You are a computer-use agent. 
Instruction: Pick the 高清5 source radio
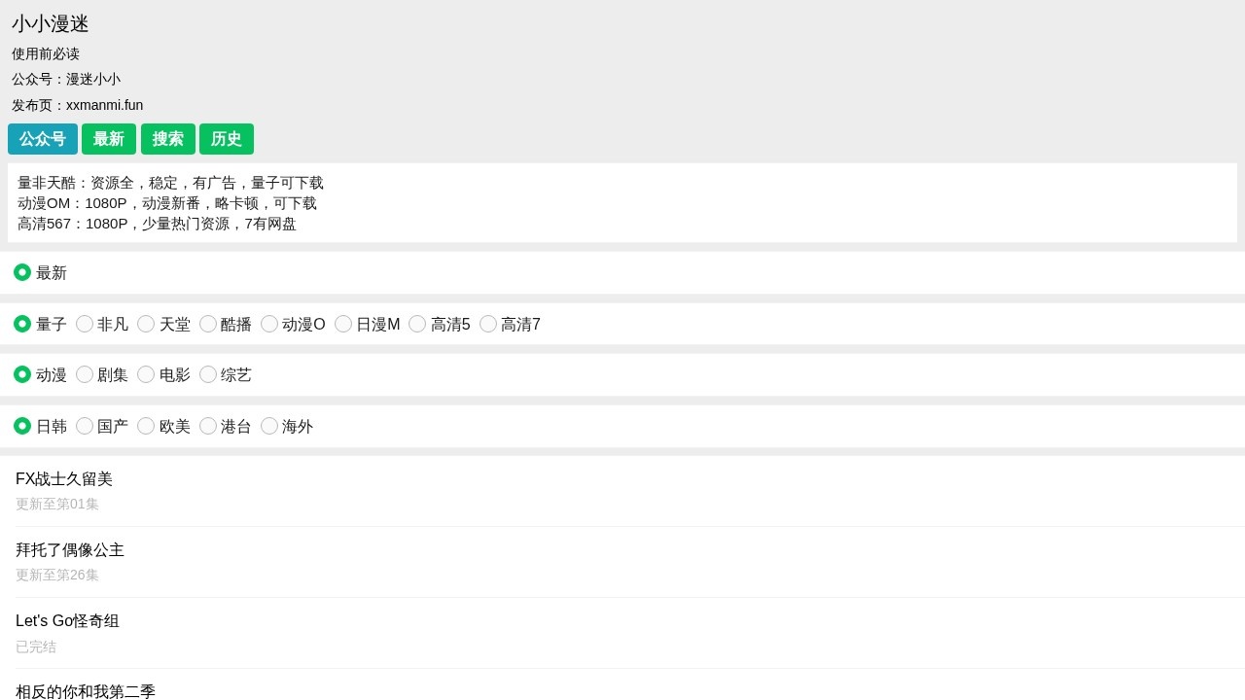(417, 324)
